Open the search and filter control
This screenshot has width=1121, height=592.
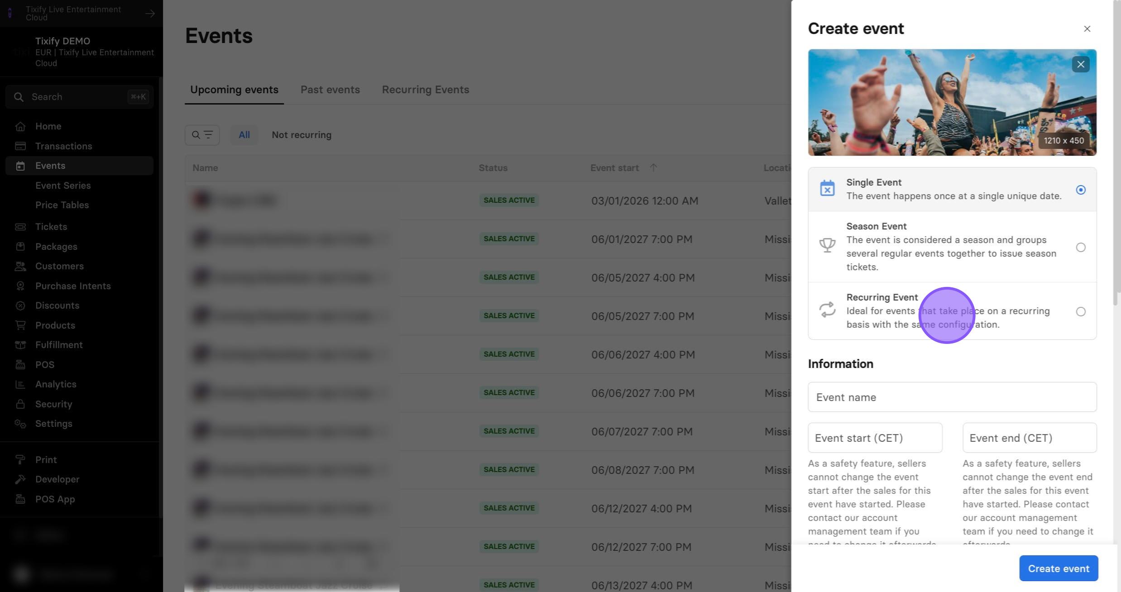[x=202, y=135]
